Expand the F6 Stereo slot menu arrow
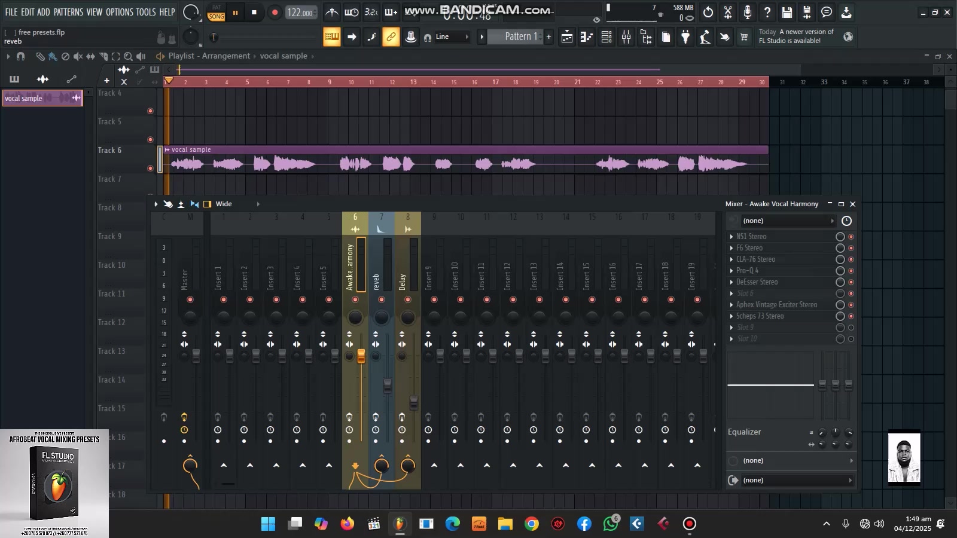Viewport: 957px width, 538px height. tap(732, 248)
